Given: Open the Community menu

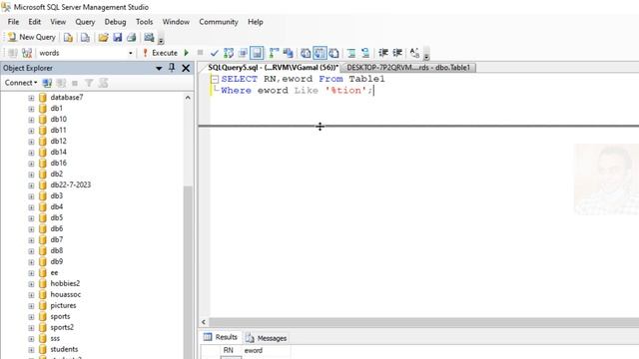Looking at the screenshot, I should coord(219,22).
